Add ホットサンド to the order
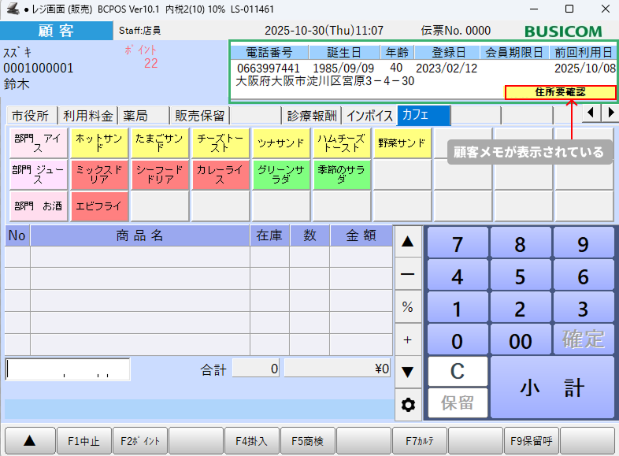619x456 pixels. (98, 143)
